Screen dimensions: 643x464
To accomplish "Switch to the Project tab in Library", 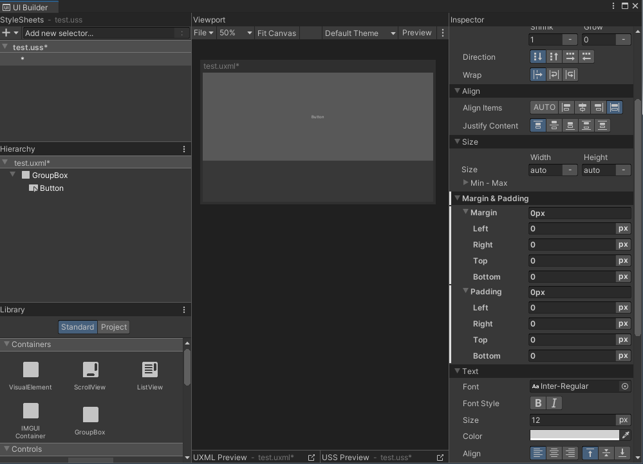I will [x=113, y=326].
